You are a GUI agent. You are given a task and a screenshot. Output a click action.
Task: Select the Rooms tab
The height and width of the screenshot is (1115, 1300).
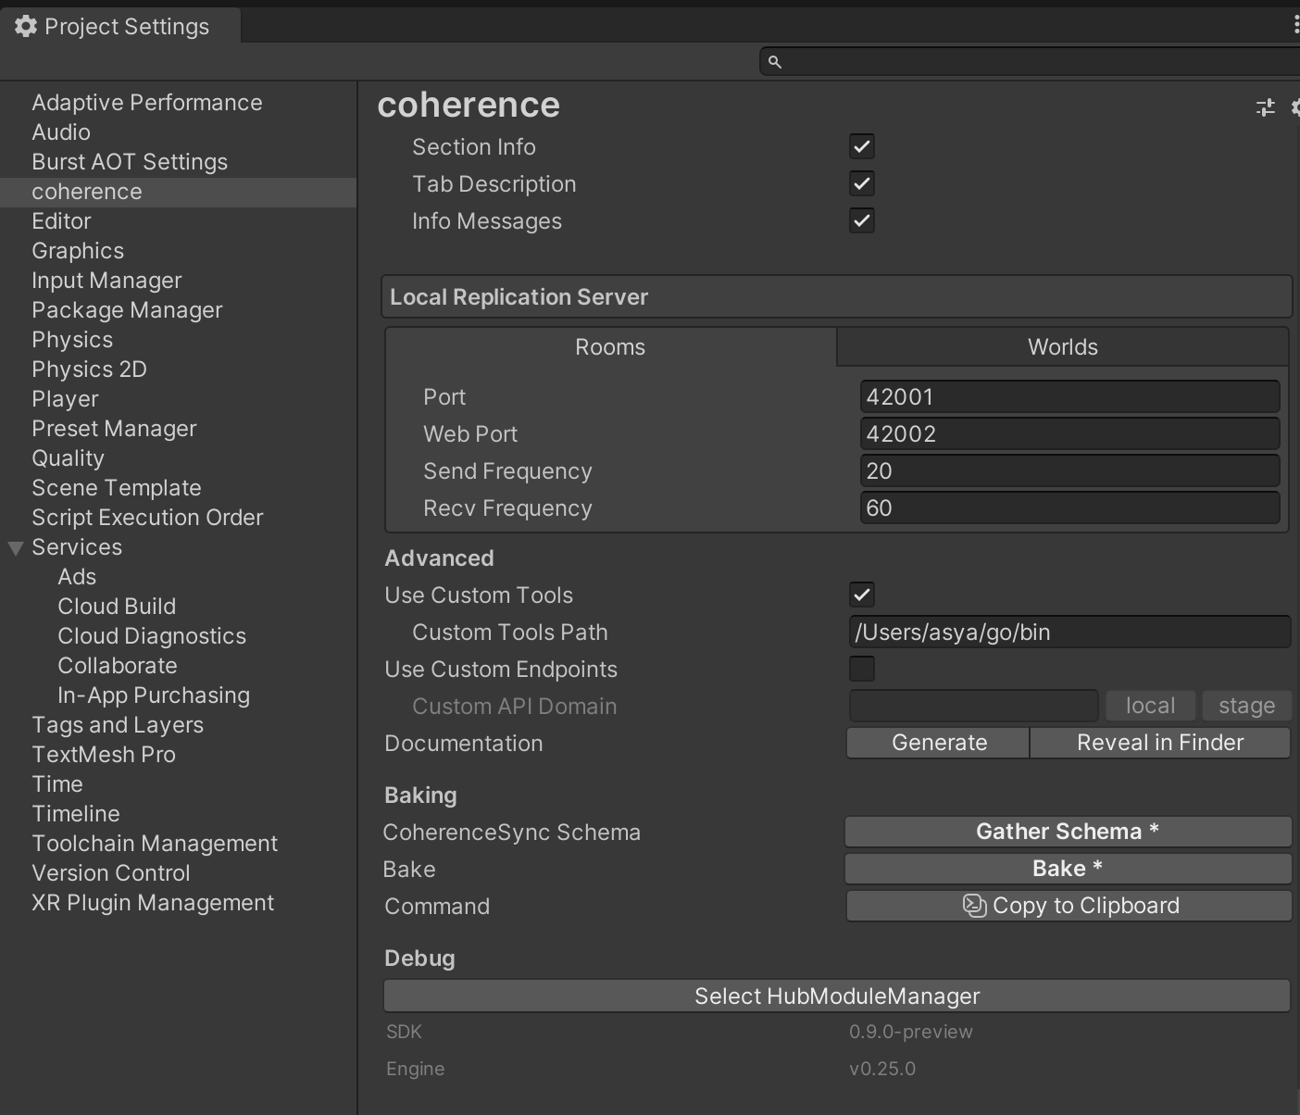point(610,347)
